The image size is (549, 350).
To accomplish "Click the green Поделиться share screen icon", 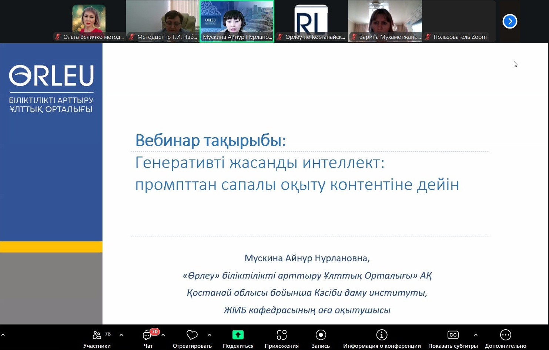I will click(x=238, y=335).
